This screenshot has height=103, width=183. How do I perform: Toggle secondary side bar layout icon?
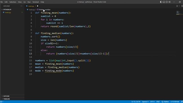coord(167,2)
